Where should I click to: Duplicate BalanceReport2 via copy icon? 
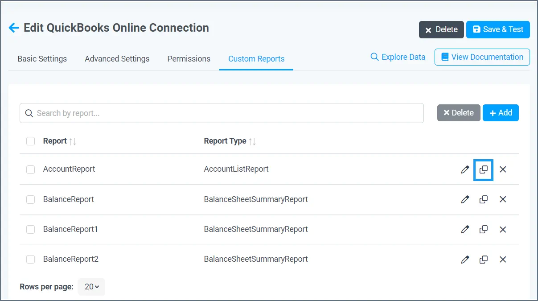[484, 259]
